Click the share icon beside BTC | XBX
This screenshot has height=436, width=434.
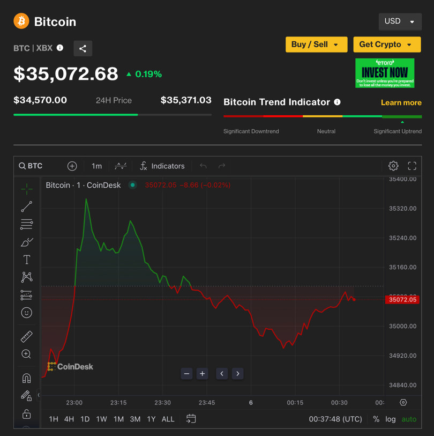(83, 49)
